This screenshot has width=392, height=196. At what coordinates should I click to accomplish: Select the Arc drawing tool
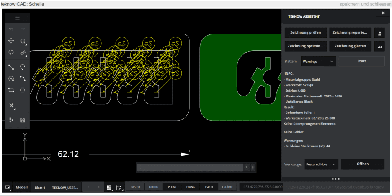pyautogui.click(x=23, y=67)
